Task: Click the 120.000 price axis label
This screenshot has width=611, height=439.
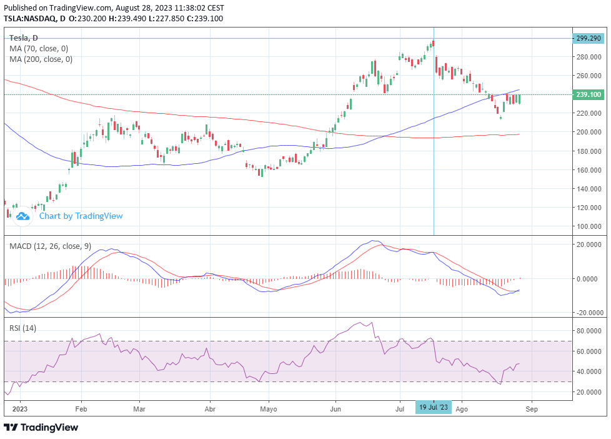Action: click(x=589, y=208)
